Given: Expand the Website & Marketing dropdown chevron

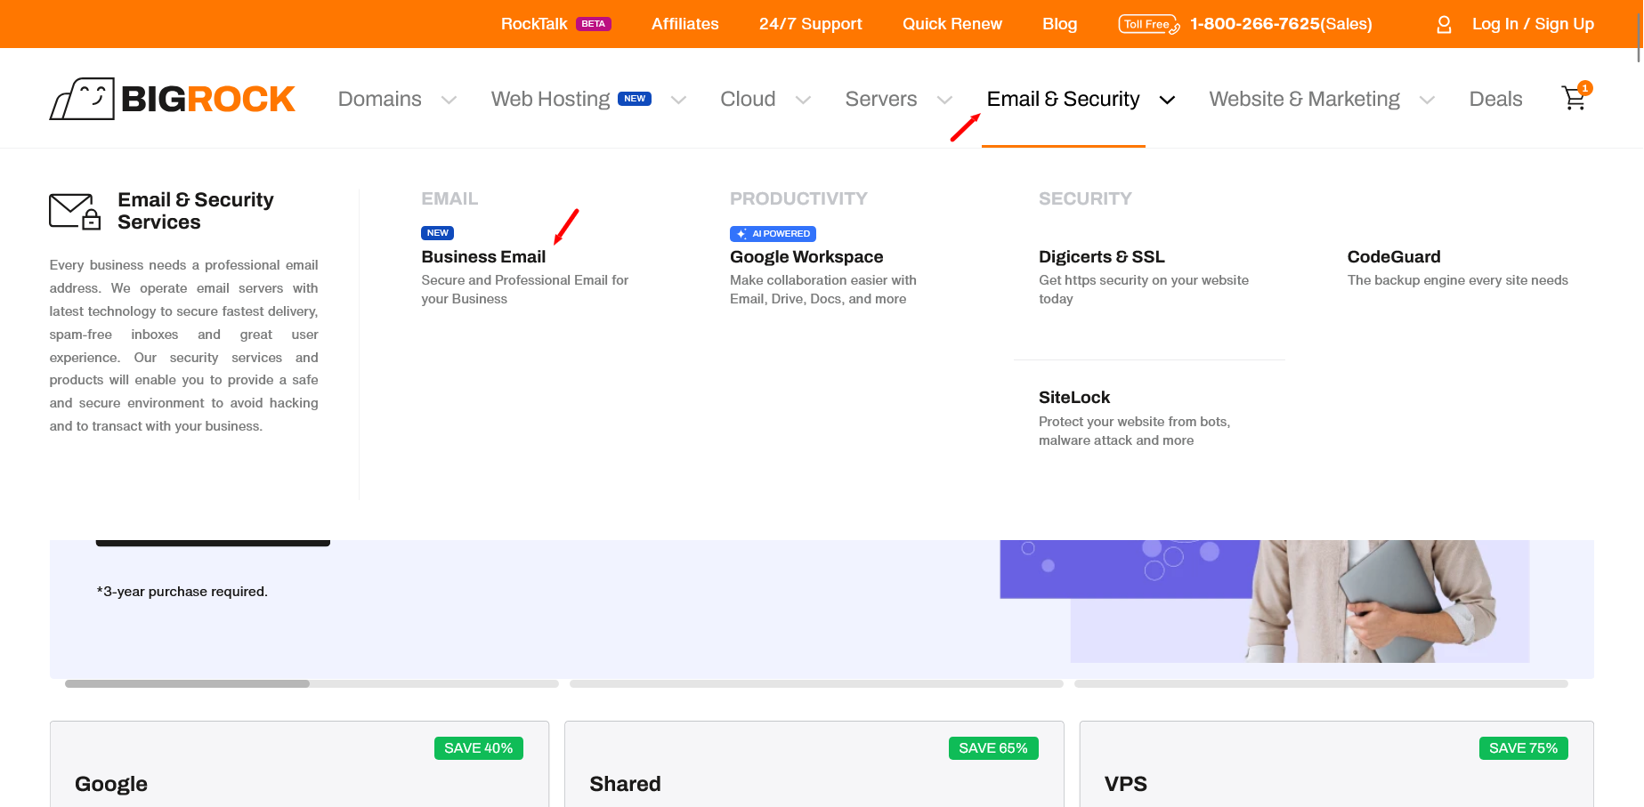Looking at the screenshot, I should [1427, 100].
